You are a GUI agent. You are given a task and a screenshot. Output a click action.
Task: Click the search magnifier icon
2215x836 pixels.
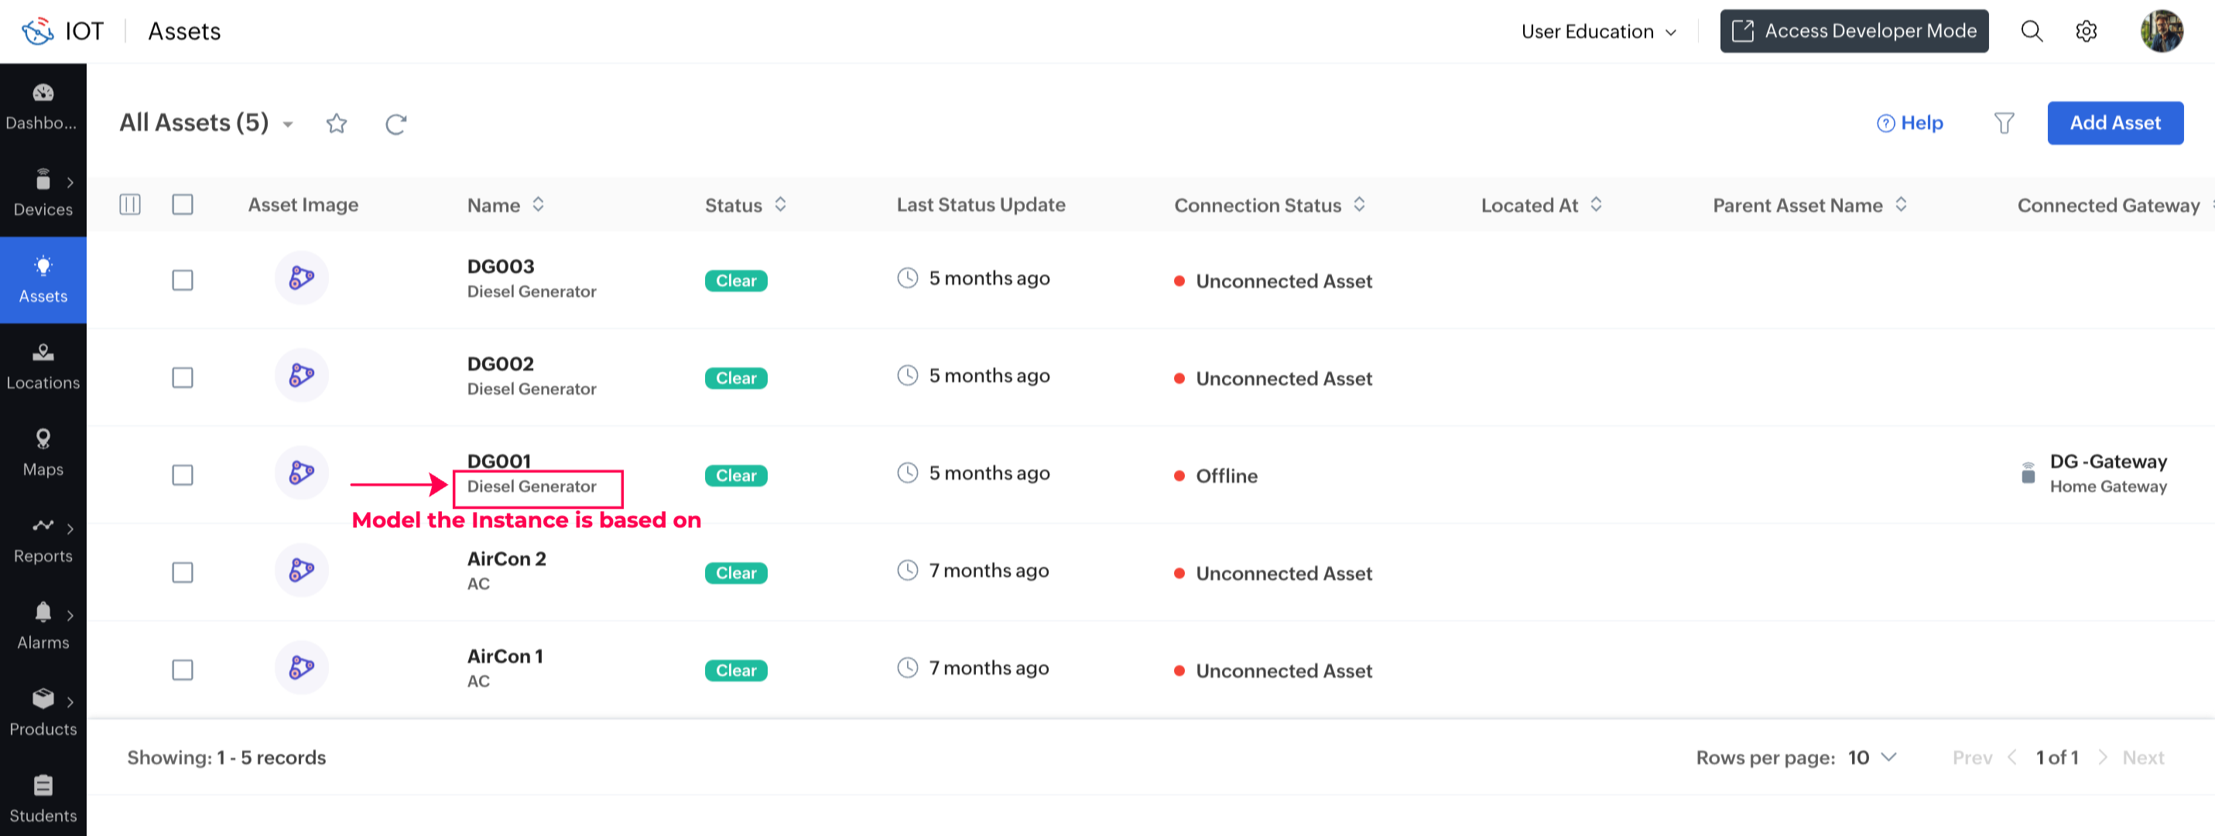(2031, 31)
